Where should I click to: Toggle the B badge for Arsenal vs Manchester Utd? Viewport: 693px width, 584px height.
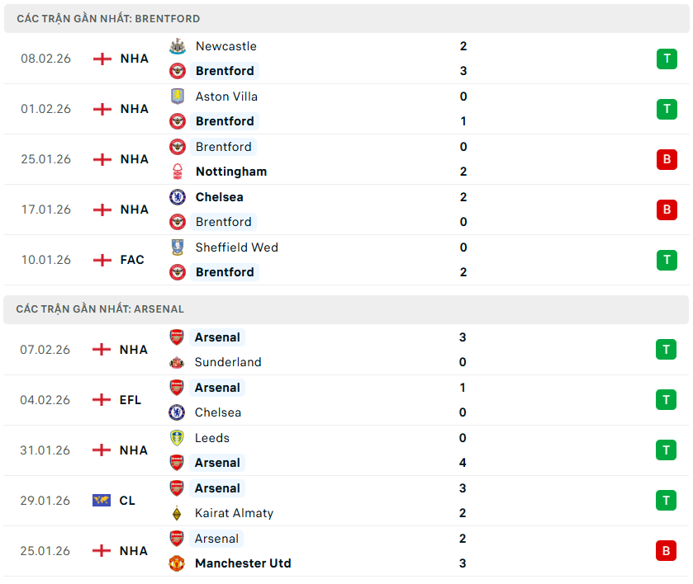[667, 550]
